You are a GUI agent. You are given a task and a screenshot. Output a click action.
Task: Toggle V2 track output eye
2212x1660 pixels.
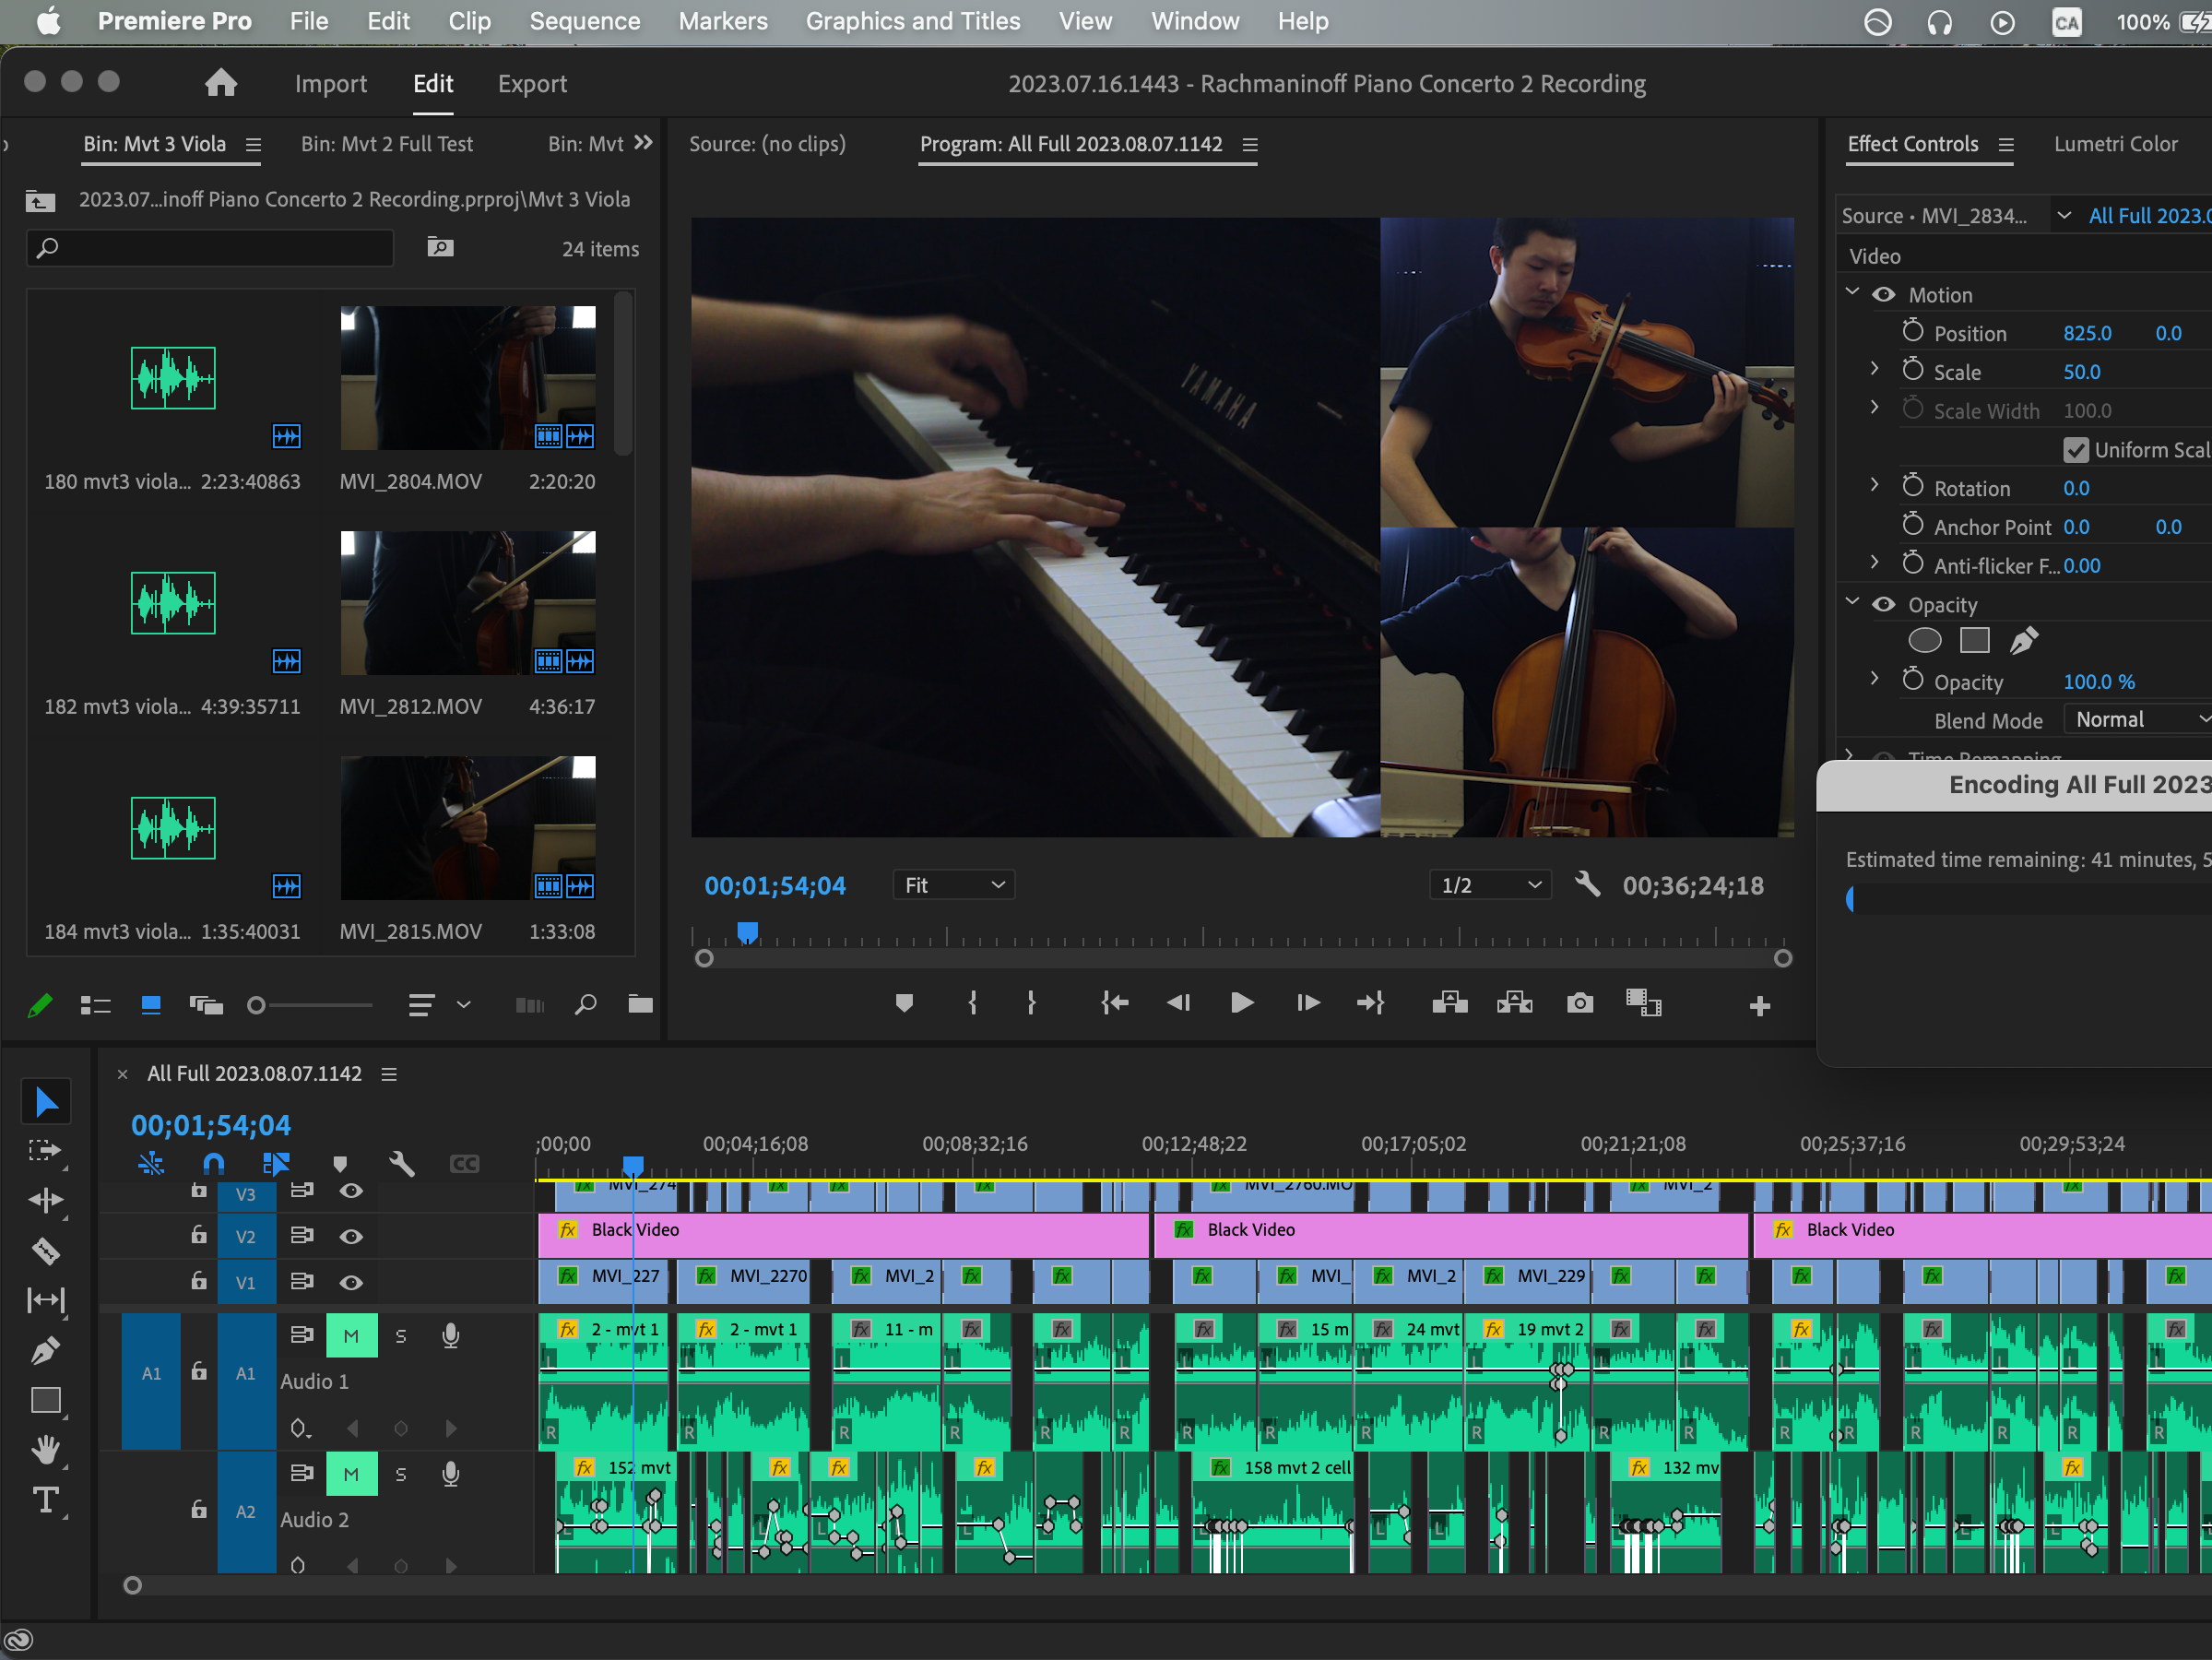[x=350, y=1236]
